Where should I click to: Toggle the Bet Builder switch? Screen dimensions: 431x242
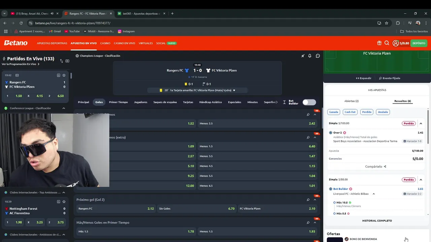pyautogui.click(x=309, y=102)
